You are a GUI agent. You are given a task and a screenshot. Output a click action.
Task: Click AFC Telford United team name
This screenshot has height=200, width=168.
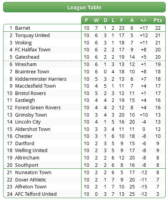click(x=36, y=194)
